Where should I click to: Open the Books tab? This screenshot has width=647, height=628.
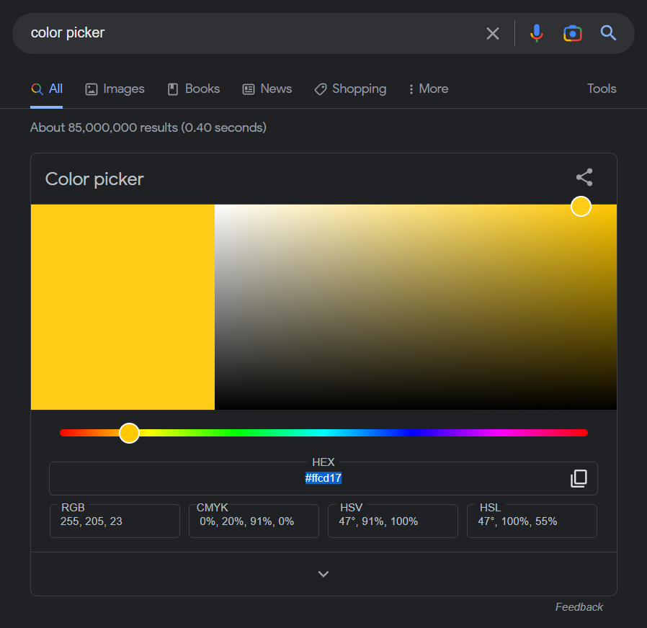(194, 89)
